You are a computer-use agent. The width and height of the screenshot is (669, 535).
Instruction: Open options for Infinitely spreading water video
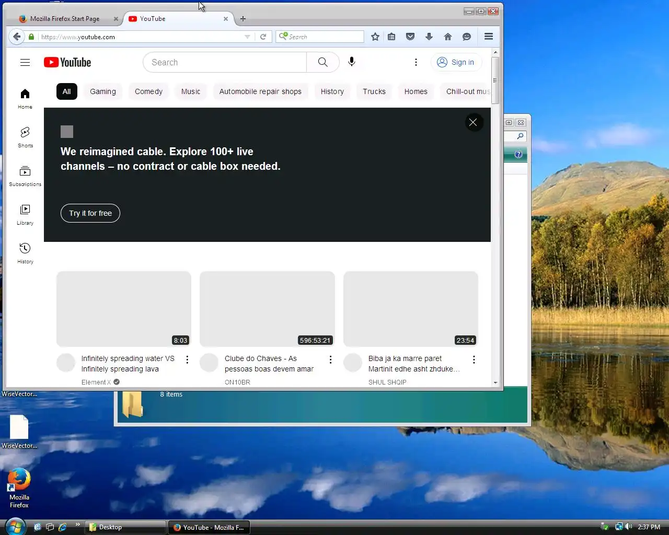click(x=187, y=359)
